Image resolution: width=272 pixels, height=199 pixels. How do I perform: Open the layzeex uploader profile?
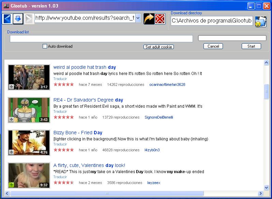154,183
